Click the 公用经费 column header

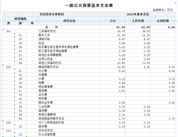pos(163,21)
